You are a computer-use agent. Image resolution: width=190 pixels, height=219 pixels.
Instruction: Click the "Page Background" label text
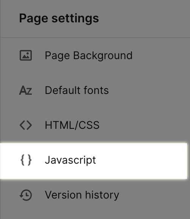pos(89,56)
